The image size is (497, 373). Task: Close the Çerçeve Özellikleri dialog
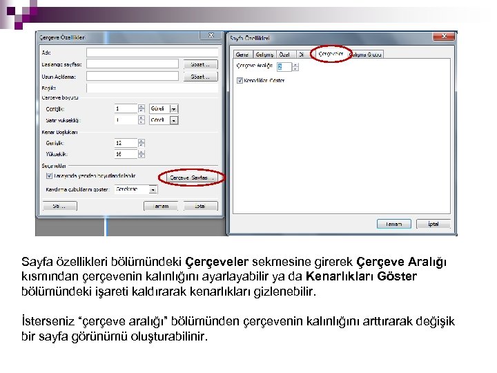click(x=211, y=35)
